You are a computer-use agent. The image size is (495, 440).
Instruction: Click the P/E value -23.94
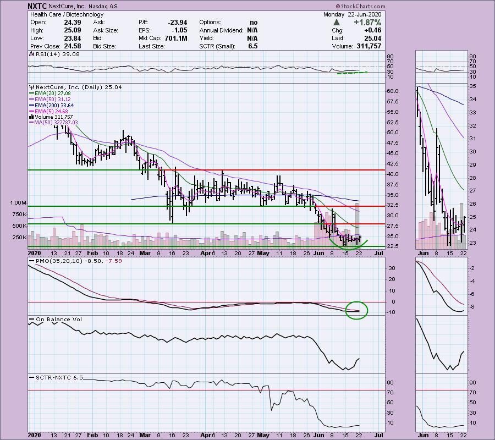pyautogui.click(x=178, y=23)
